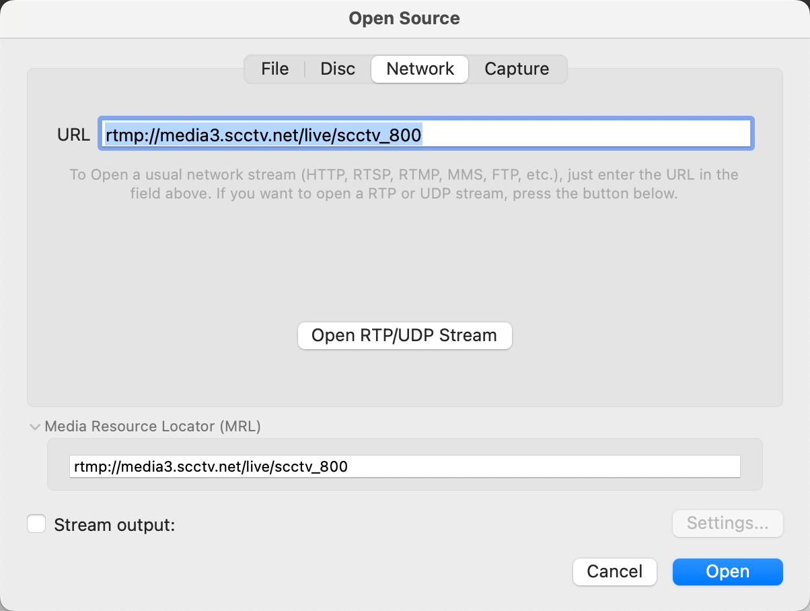Click the Media Resource Locator (MRL) label
This screenshot has height=611, width=810.
coord(153,426)
